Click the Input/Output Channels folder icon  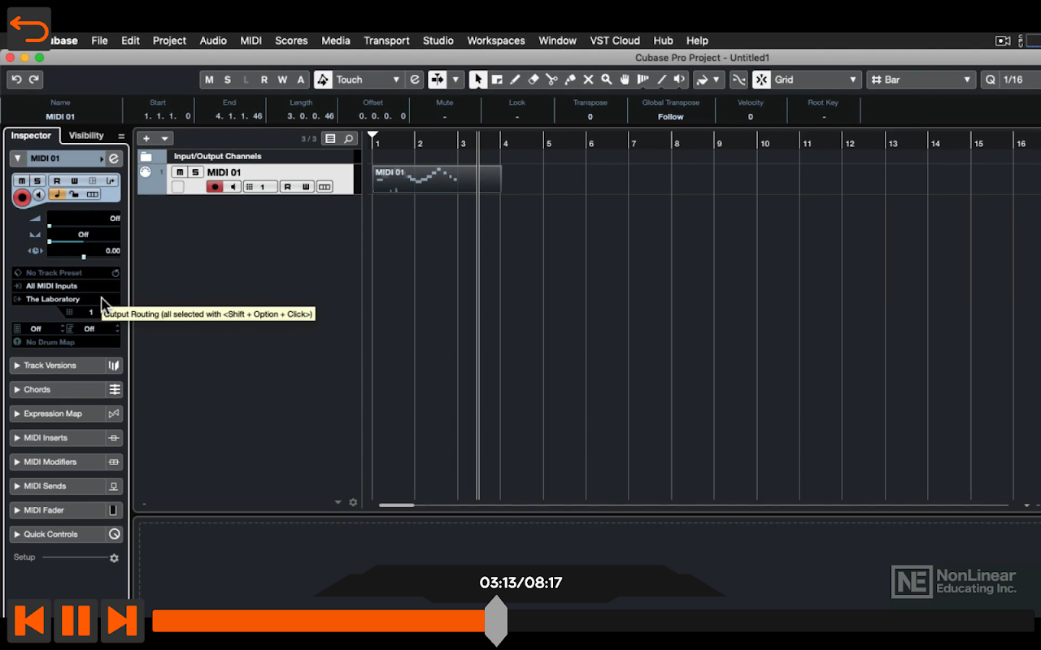pos(146,156)
